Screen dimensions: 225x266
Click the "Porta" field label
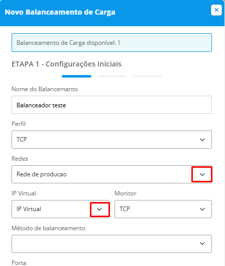coord(19,263)
